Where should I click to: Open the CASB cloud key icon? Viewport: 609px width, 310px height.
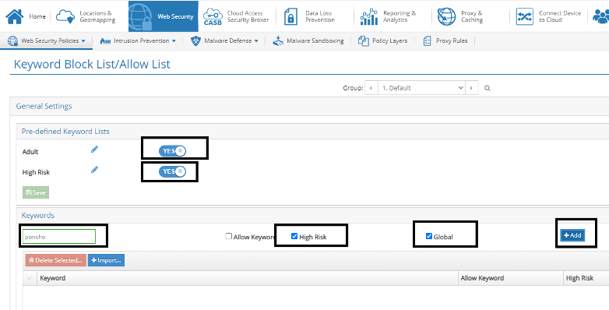(213, 16)
